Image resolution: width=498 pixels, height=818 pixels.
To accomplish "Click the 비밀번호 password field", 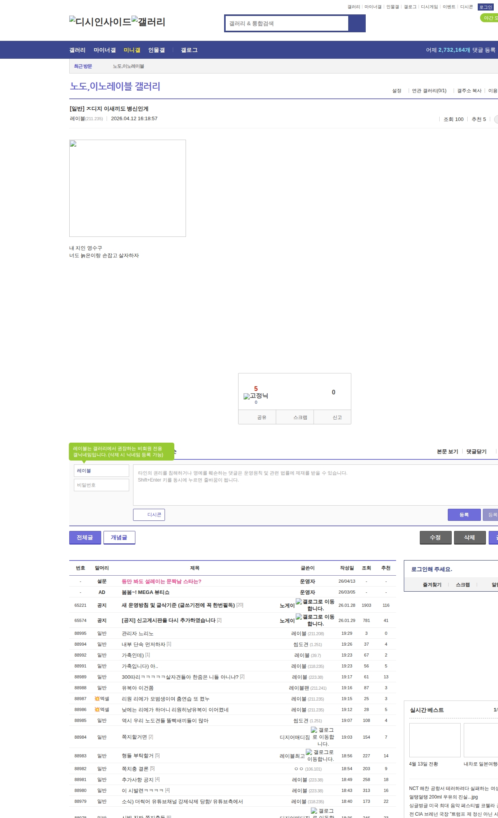I will [102, 485].
